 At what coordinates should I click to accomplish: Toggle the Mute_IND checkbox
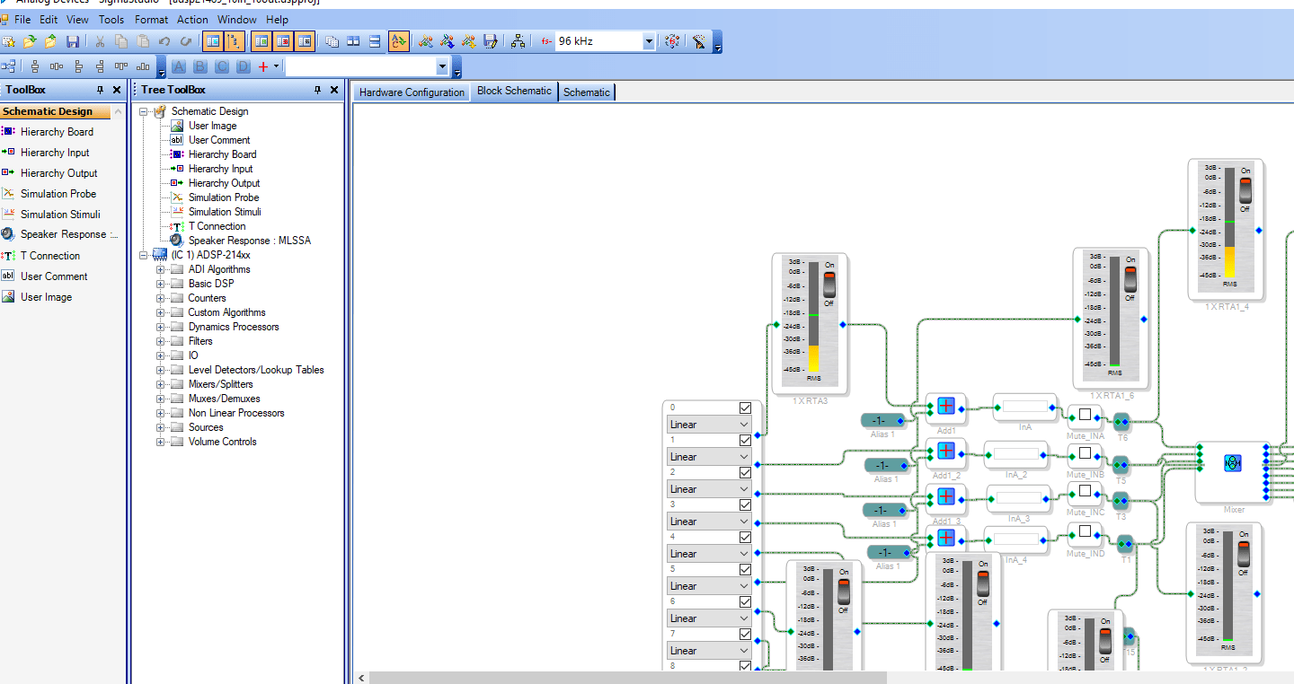[1085, 531]
